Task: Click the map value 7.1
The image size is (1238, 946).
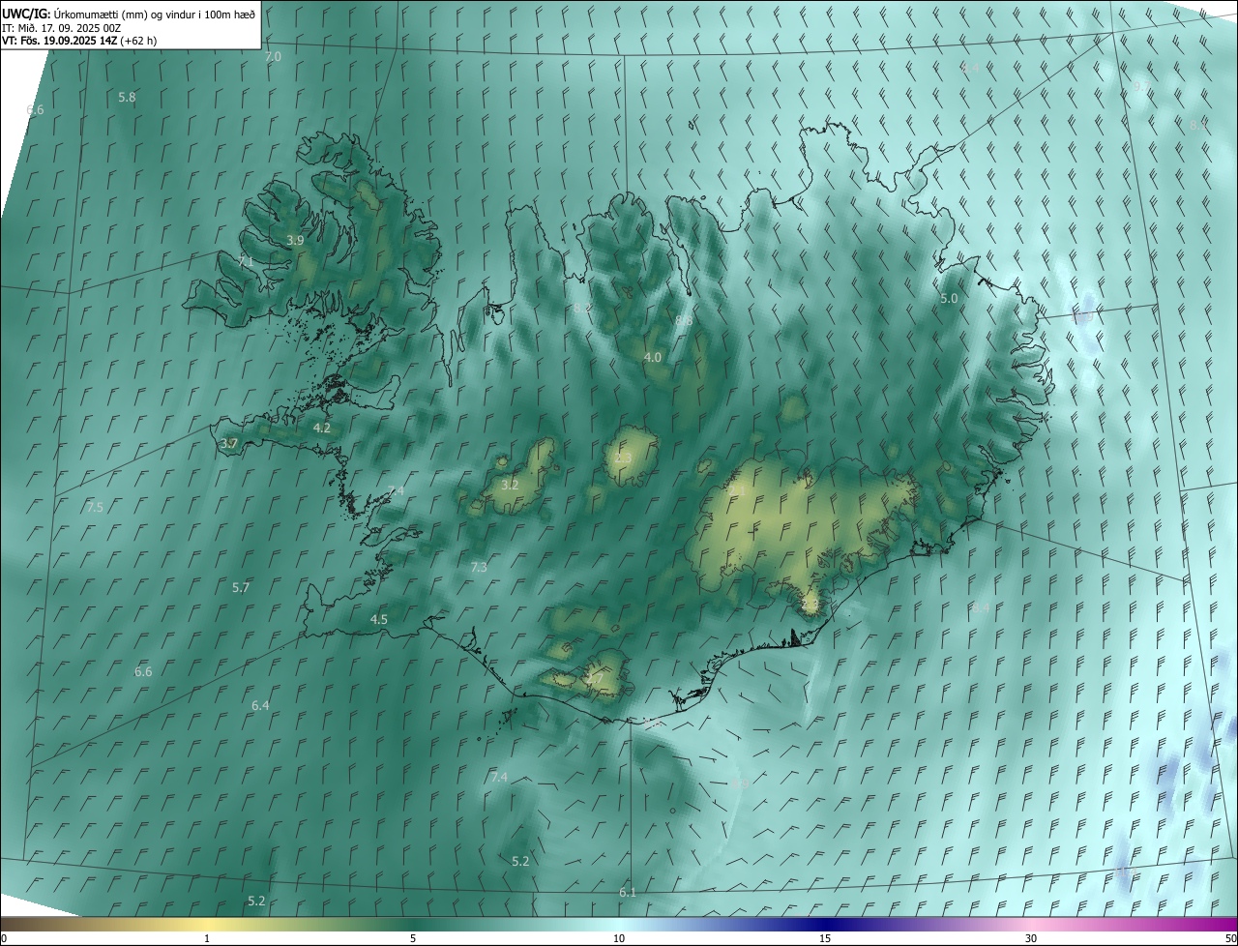Action: [246, 261]
